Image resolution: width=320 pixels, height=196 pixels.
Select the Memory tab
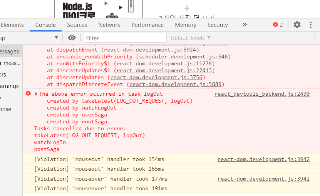(186, 25)
